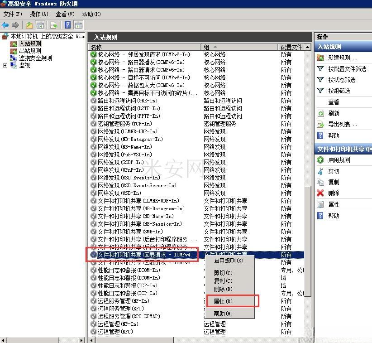This screenshot has height=343, width=372.
Task: Click the blue Help toolbar icon
Action: 67,25
